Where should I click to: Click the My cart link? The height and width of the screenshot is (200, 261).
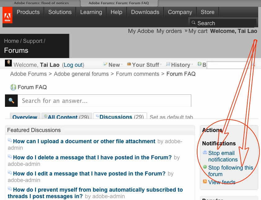pyautogui.click(x=198, y=31)
